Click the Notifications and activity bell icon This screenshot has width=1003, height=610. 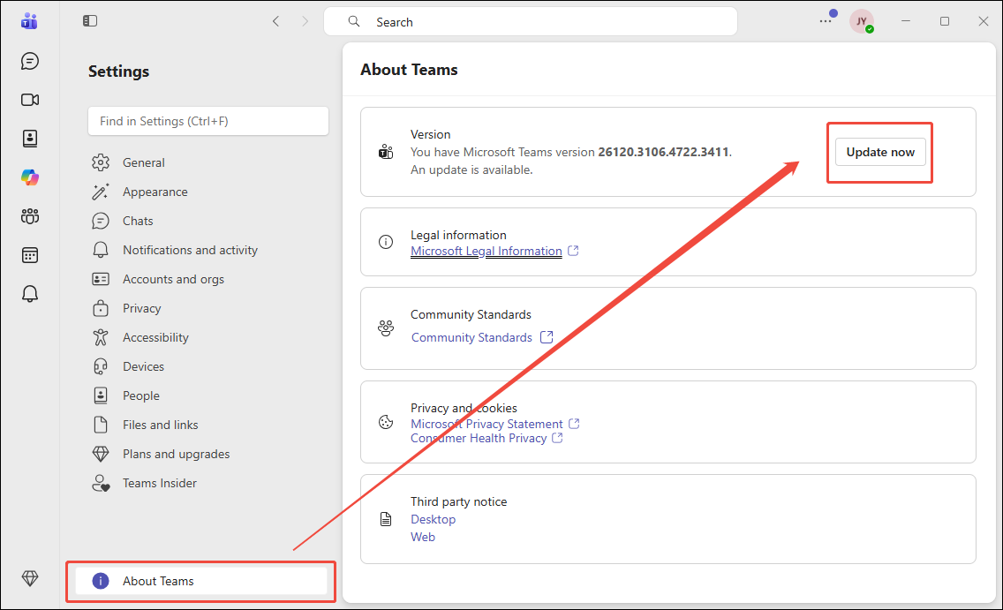click(101, 250)
